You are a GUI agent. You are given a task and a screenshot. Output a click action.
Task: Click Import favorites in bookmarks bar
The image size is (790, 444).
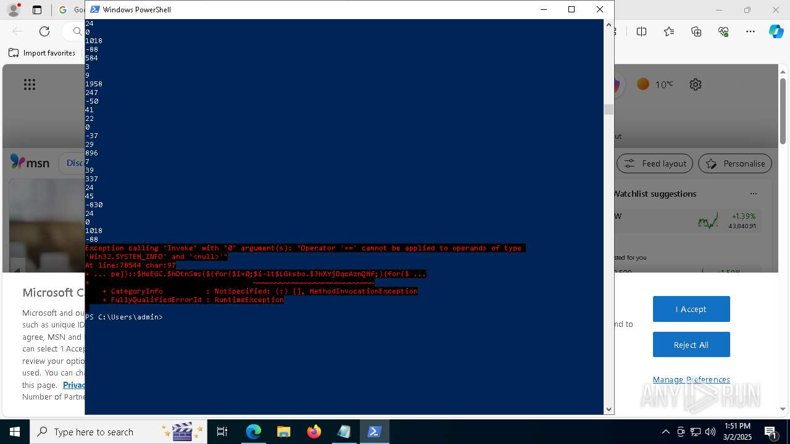[x=42, y=53]
